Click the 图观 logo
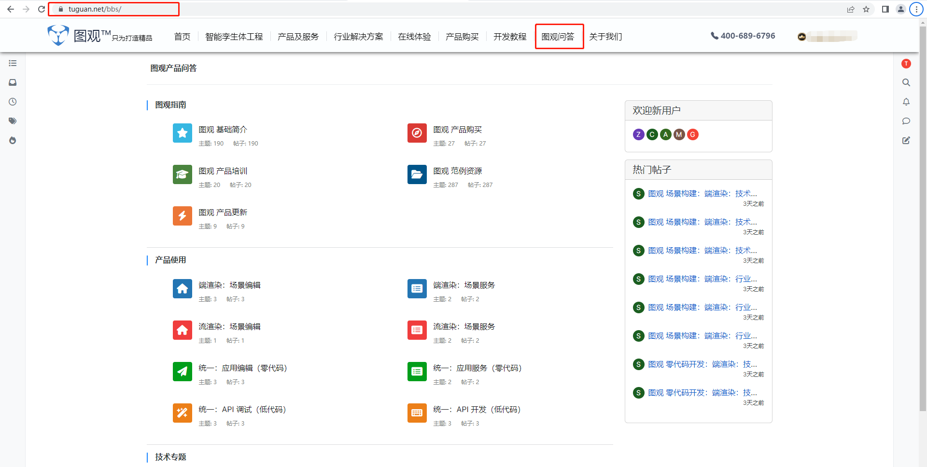 point(99,36)
